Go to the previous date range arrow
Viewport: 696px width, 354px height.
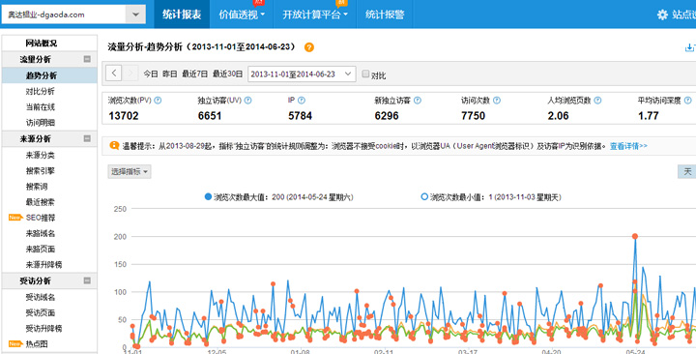[114, 74]
